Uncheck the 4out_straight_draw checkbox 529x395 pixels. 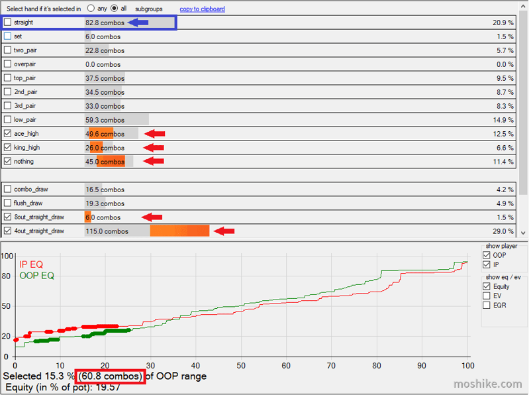click(7, 231)
